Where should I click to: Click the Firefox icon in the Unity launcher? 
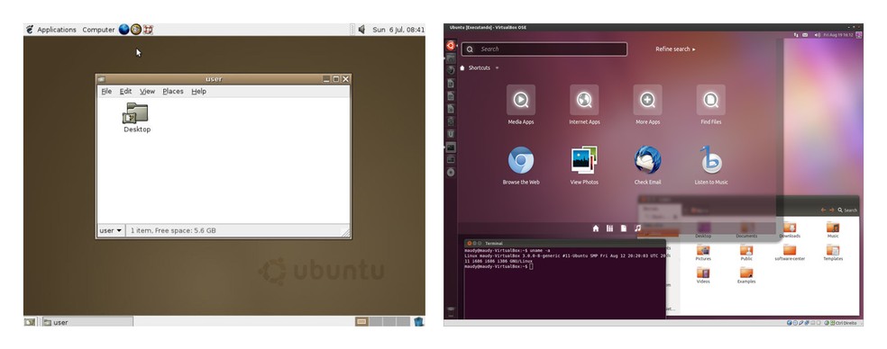point(451,70)
